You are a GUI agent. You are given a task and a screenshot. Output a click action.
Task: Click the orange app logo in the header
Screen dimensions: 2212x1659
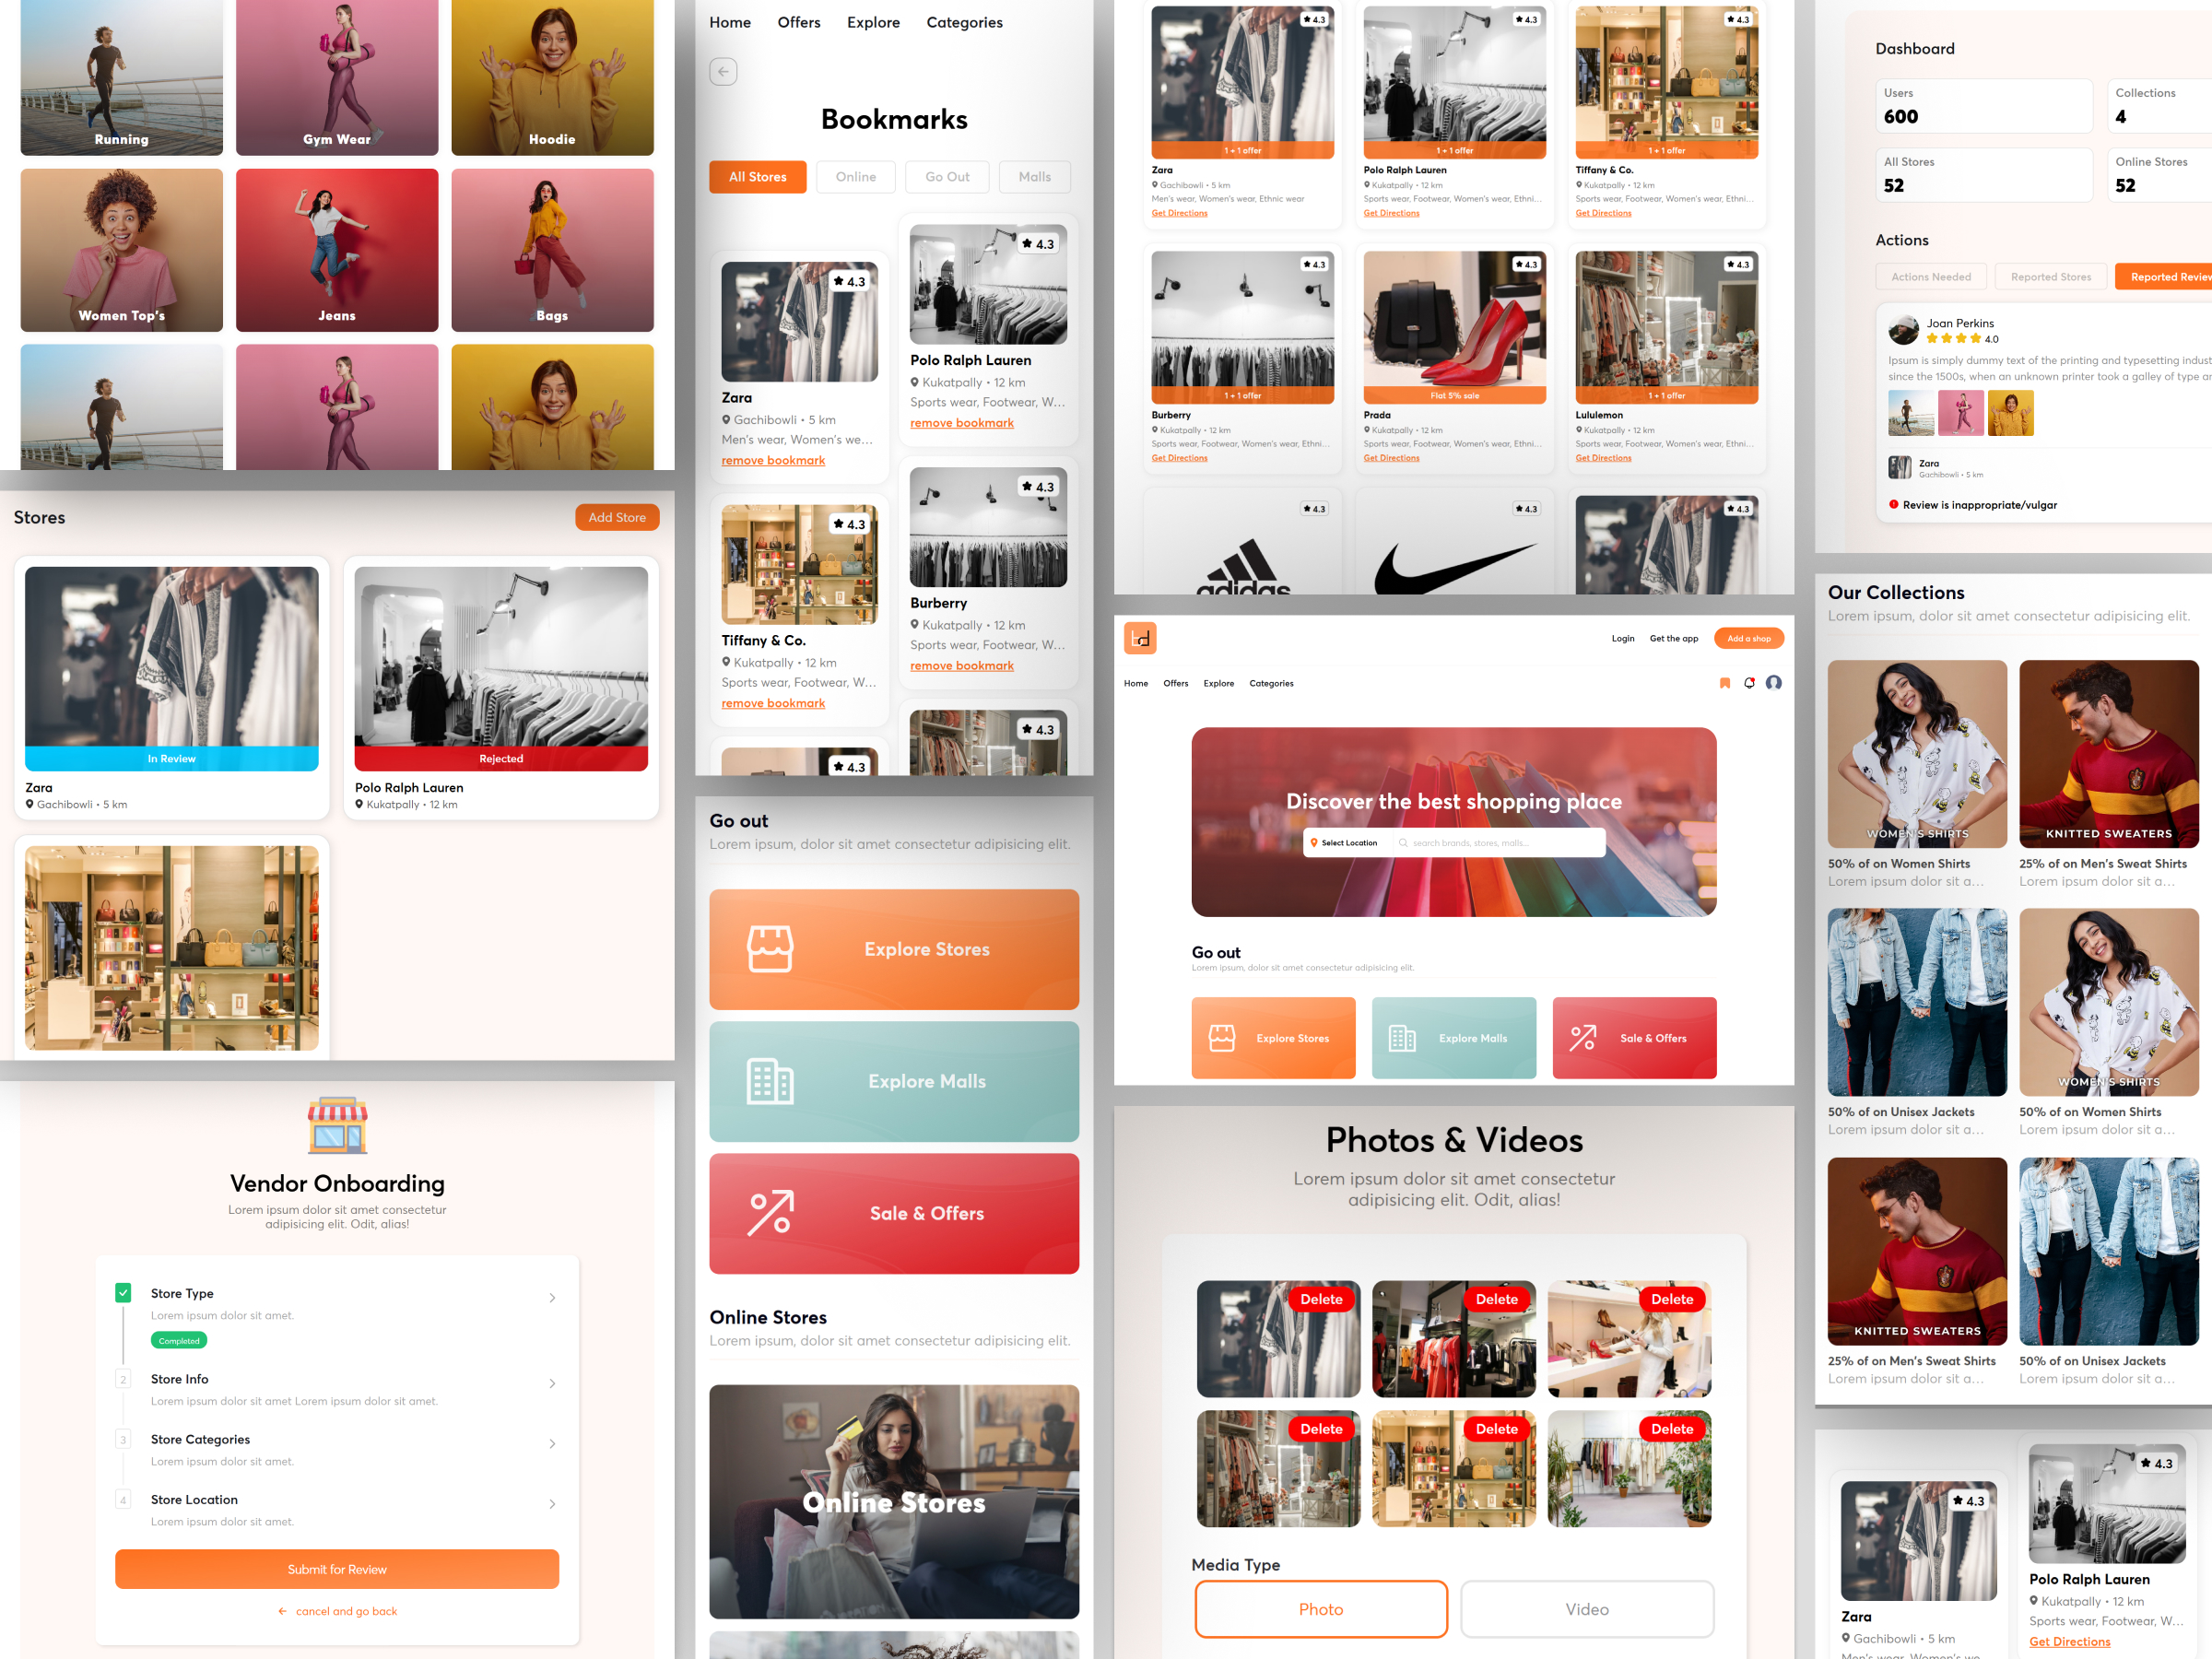tap(1140, 637)
